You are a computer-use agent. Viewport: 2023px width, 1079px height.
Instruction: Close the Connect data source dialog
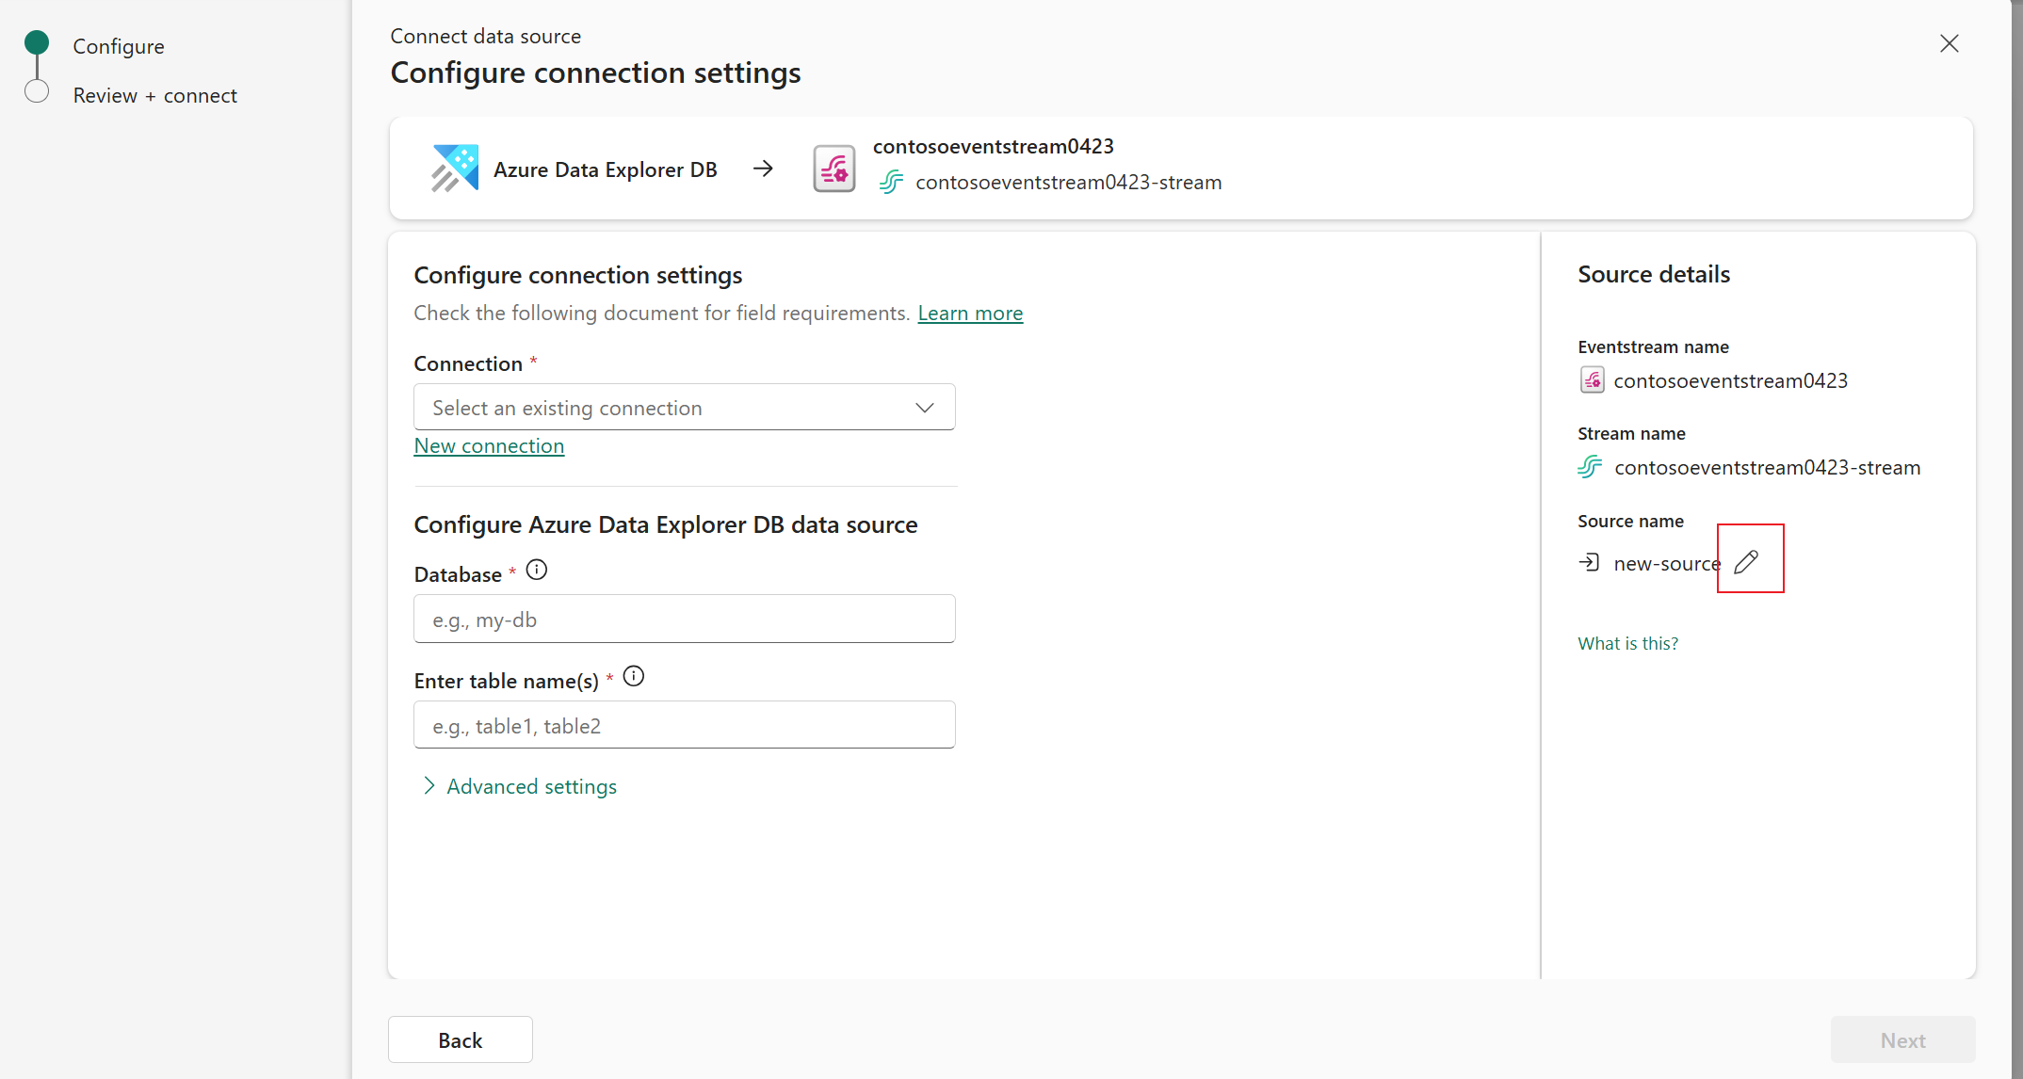[1949, 43]
